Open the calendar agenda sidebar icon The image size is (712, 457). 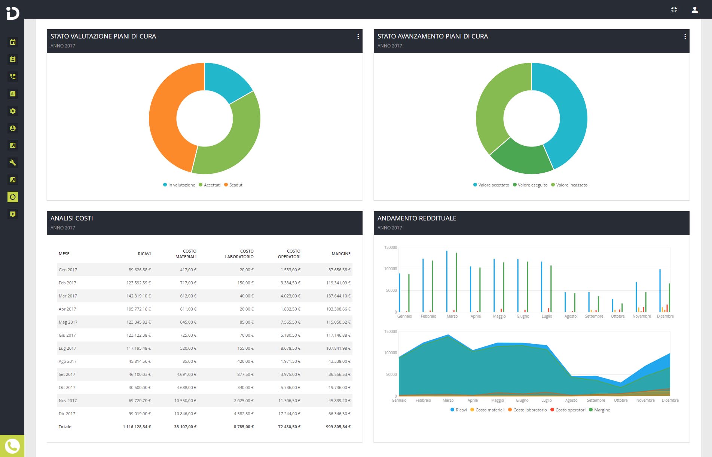(13, 42)
